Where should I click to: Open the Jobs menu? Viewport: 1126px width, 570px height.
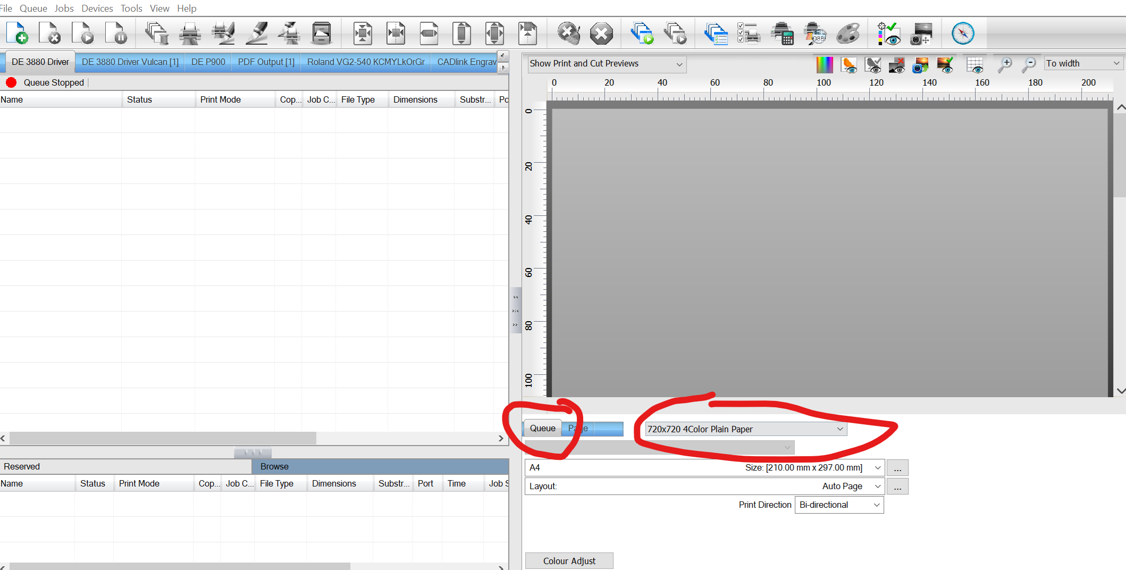point(64,8)
